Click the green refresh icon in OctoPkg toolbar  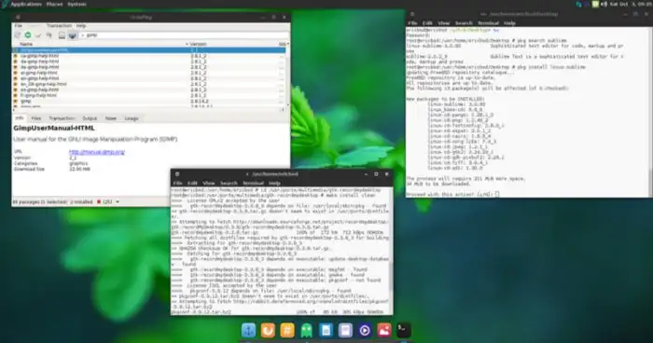[x=28, y=35]
